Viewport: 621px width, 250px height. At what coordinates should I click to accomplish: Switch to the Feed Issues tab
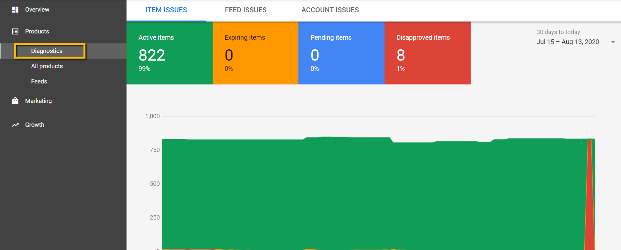pyautogui.click(x=245, y=10)
